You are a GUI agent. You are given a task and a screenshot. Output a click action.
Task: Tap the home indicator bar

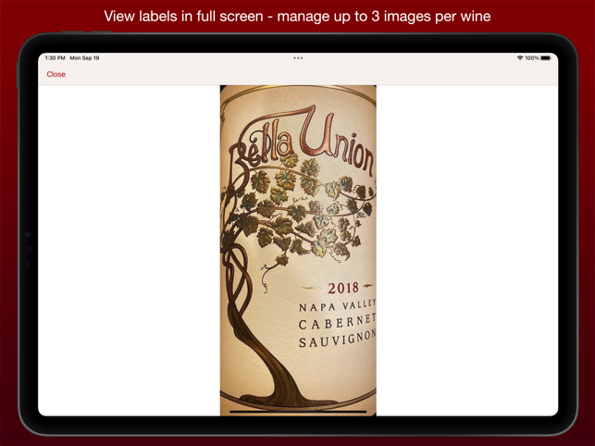coord(298,412)
